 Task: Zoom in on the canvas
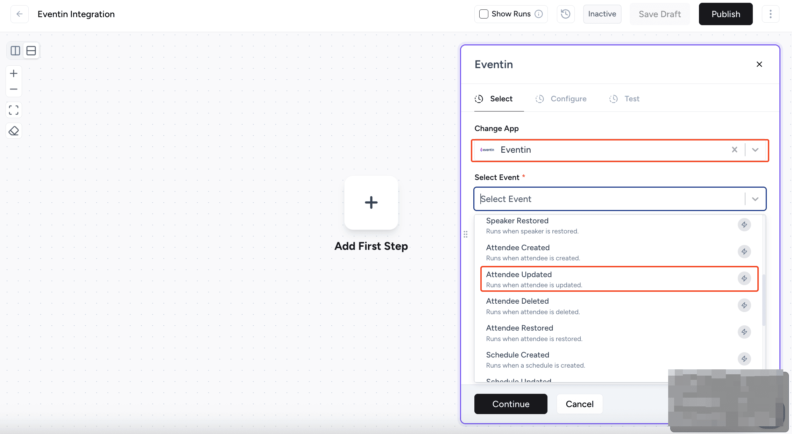click(14, 73)
